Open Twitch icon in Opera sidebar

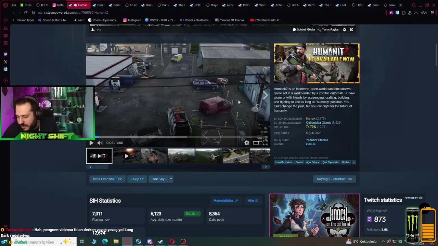pos(5,54)
